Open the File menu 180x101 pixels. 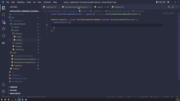click(x=8, y=2)
